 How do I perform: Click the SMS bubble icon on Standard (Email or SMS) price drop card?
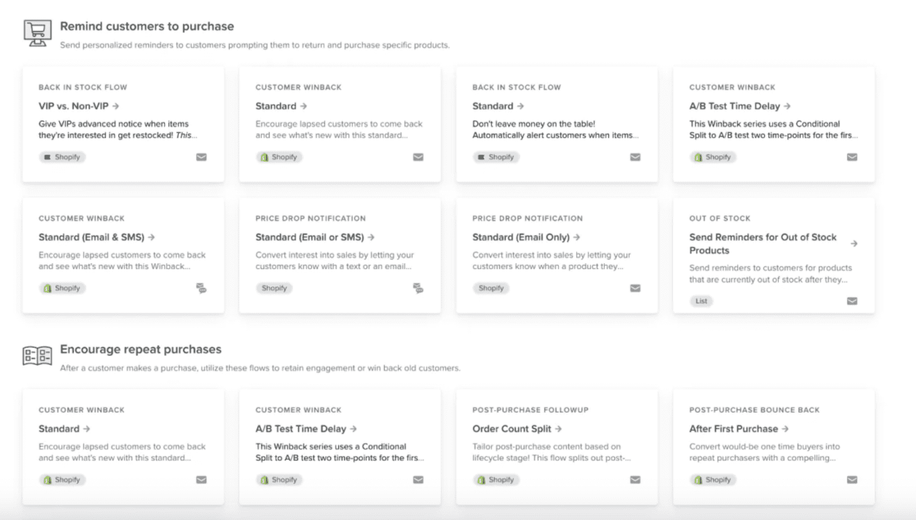point(418,288)
